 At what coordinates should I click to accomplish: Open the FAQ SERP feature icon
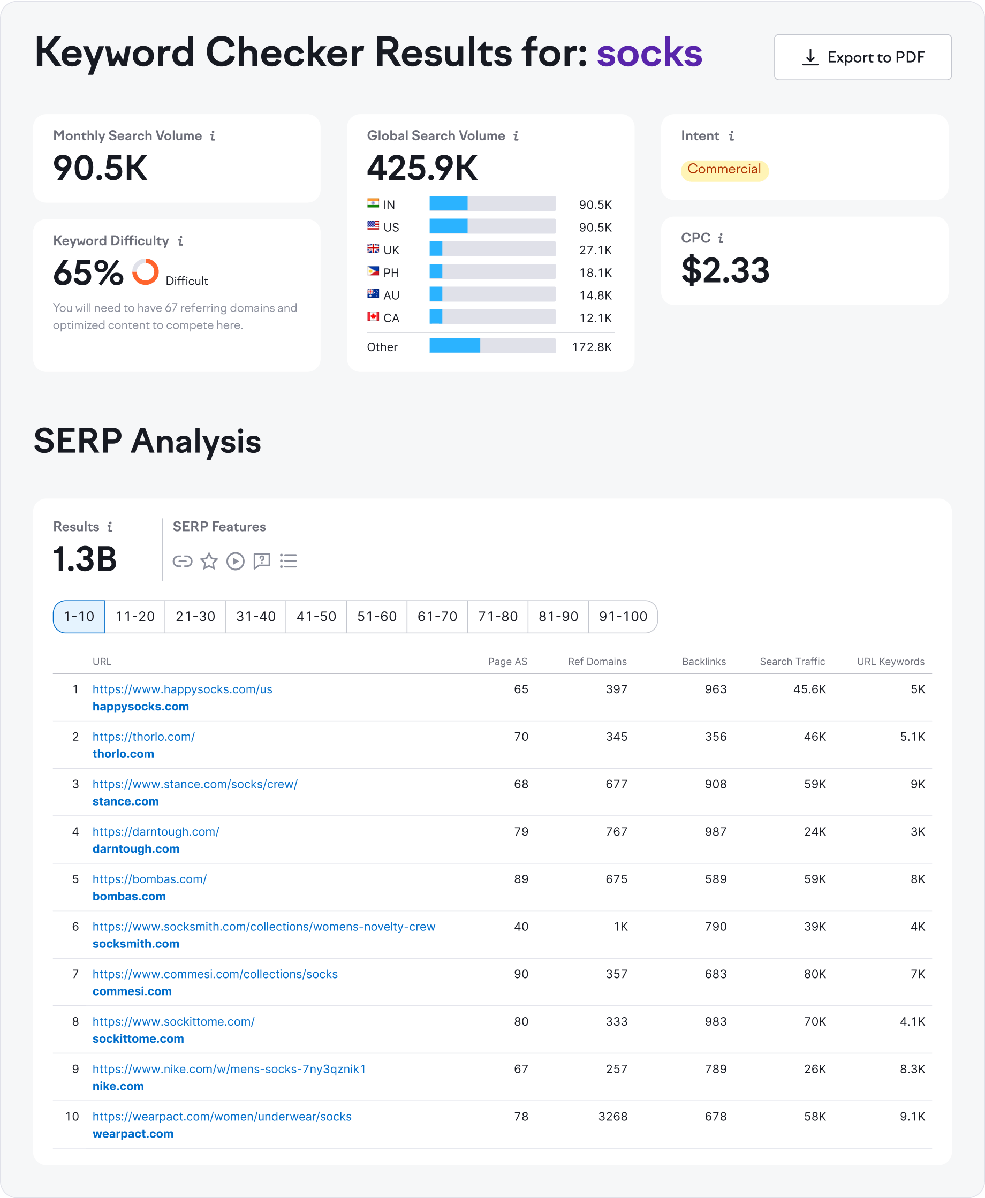[x=262, y=562]
